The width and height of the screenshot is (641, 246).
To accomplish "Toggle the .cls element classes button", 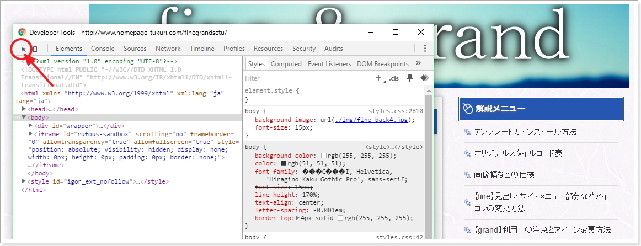I will (x=393, y=78).
